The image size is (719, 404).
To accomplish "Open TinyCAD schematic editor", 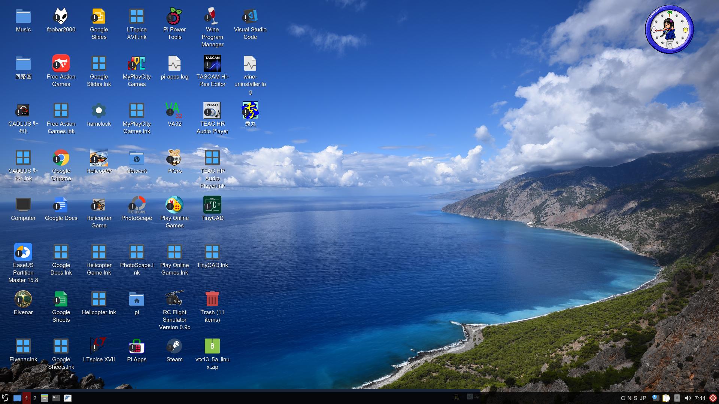I will 212,205.
